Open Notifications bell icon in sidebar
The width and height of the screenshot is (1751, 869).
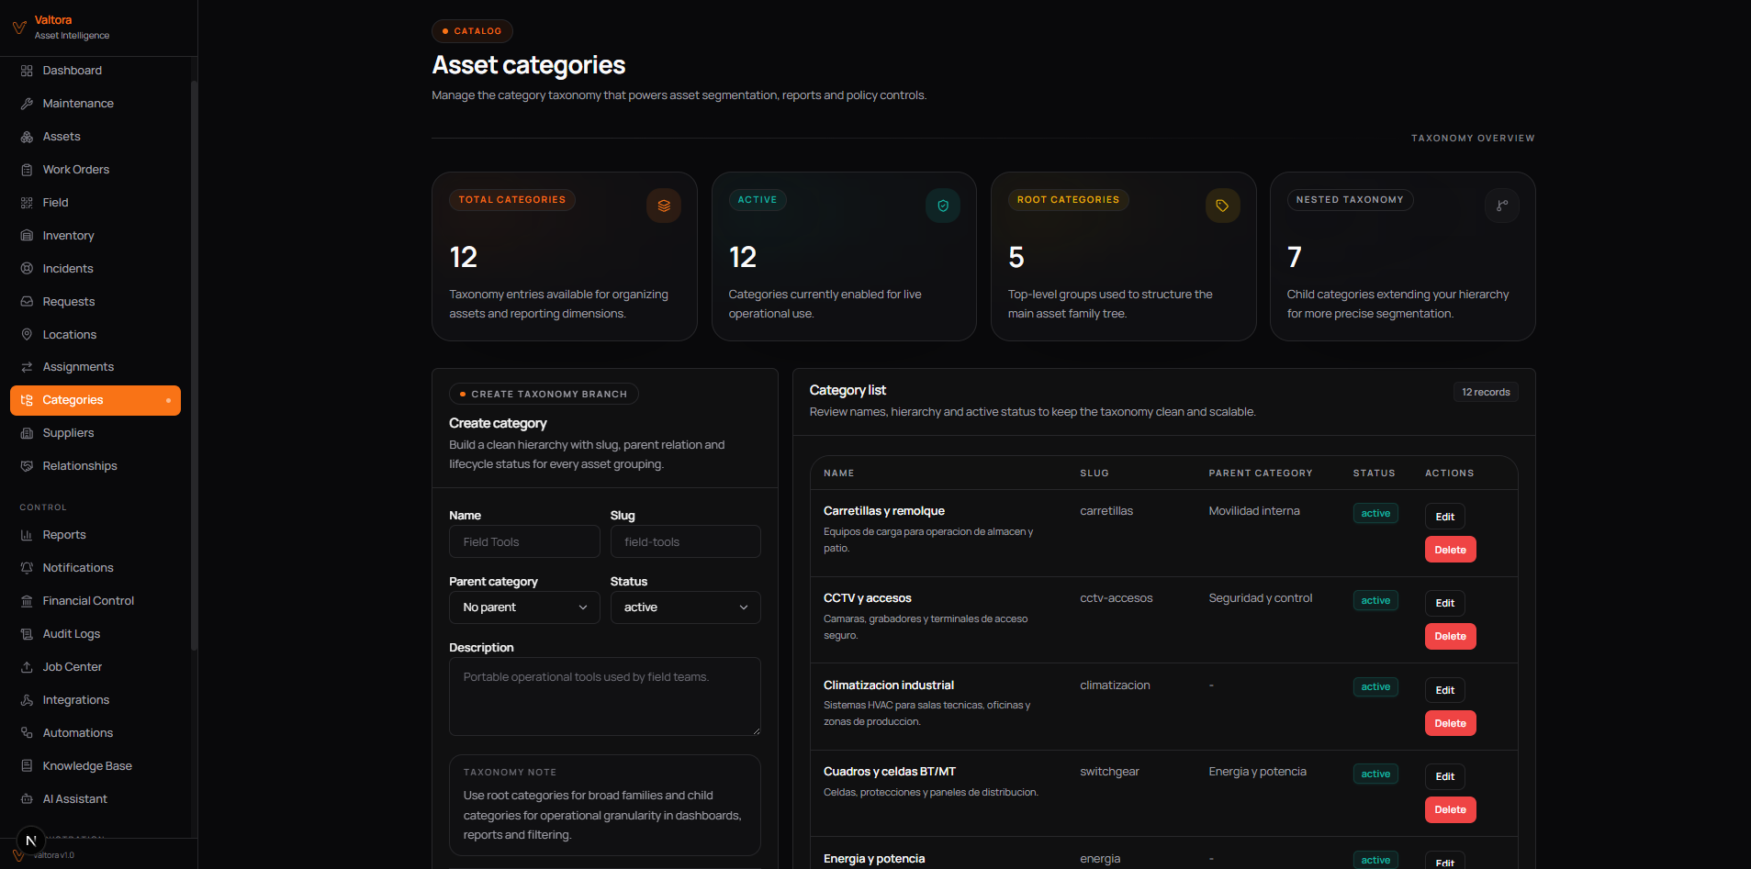coord(27,568)
